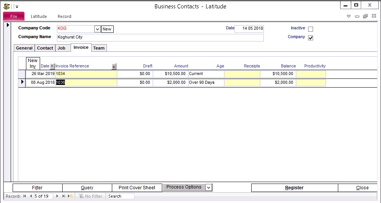Go to previous record arrow
The height and width of the screenshot is (203, 381).
tap(31, 196)
